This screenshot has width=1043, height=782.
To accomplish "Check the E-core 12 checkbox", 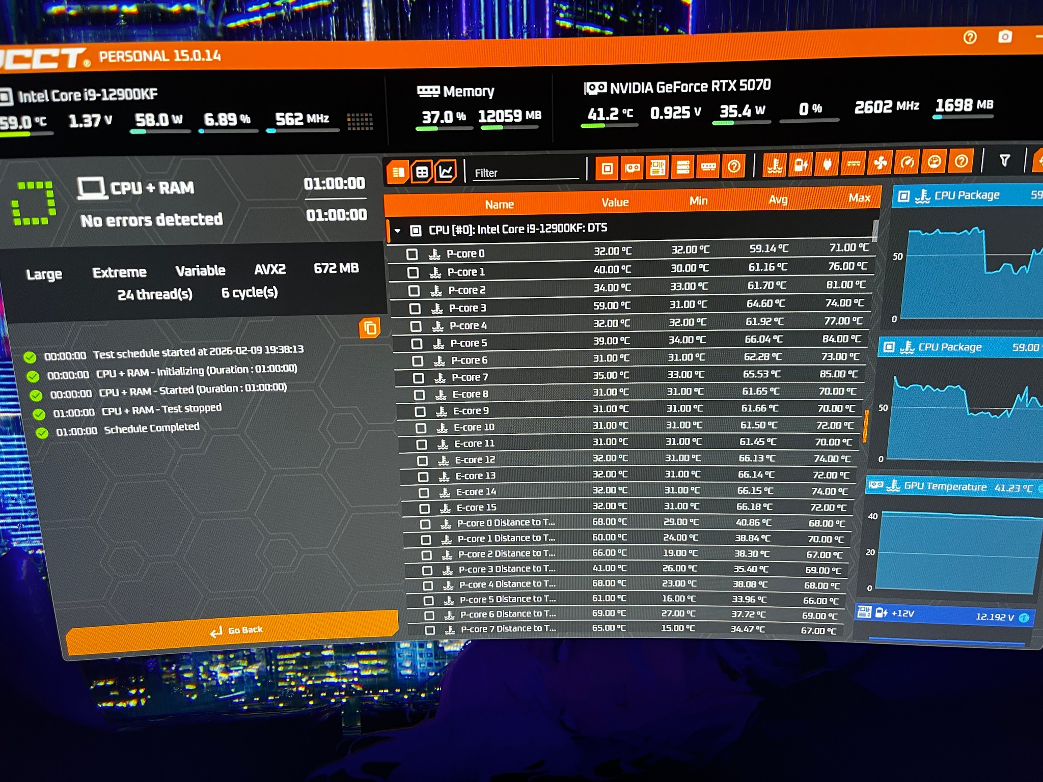I will (422, 460).
